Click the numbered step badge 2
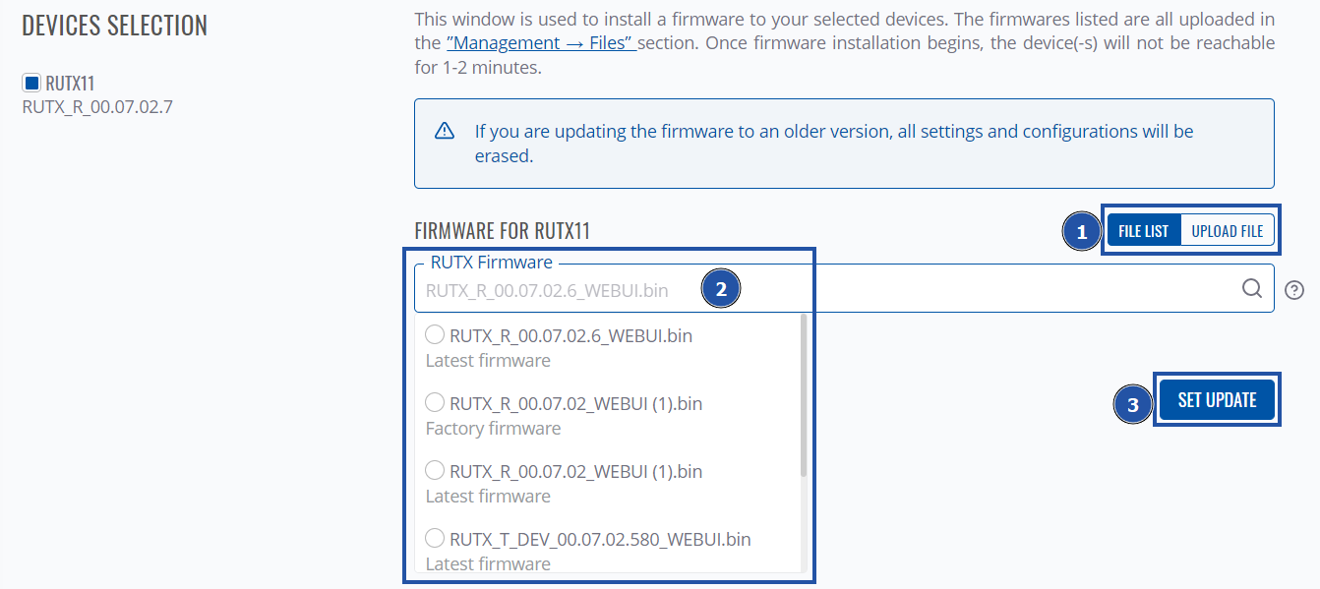Image resolution: width=1320 pixels, height=589 pixels. click(721, 289)
